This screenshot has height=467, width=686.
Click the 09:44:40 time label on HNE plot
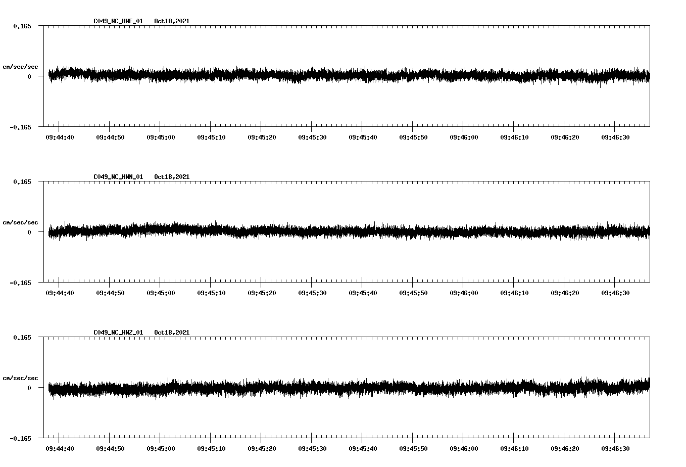point(60,137)
